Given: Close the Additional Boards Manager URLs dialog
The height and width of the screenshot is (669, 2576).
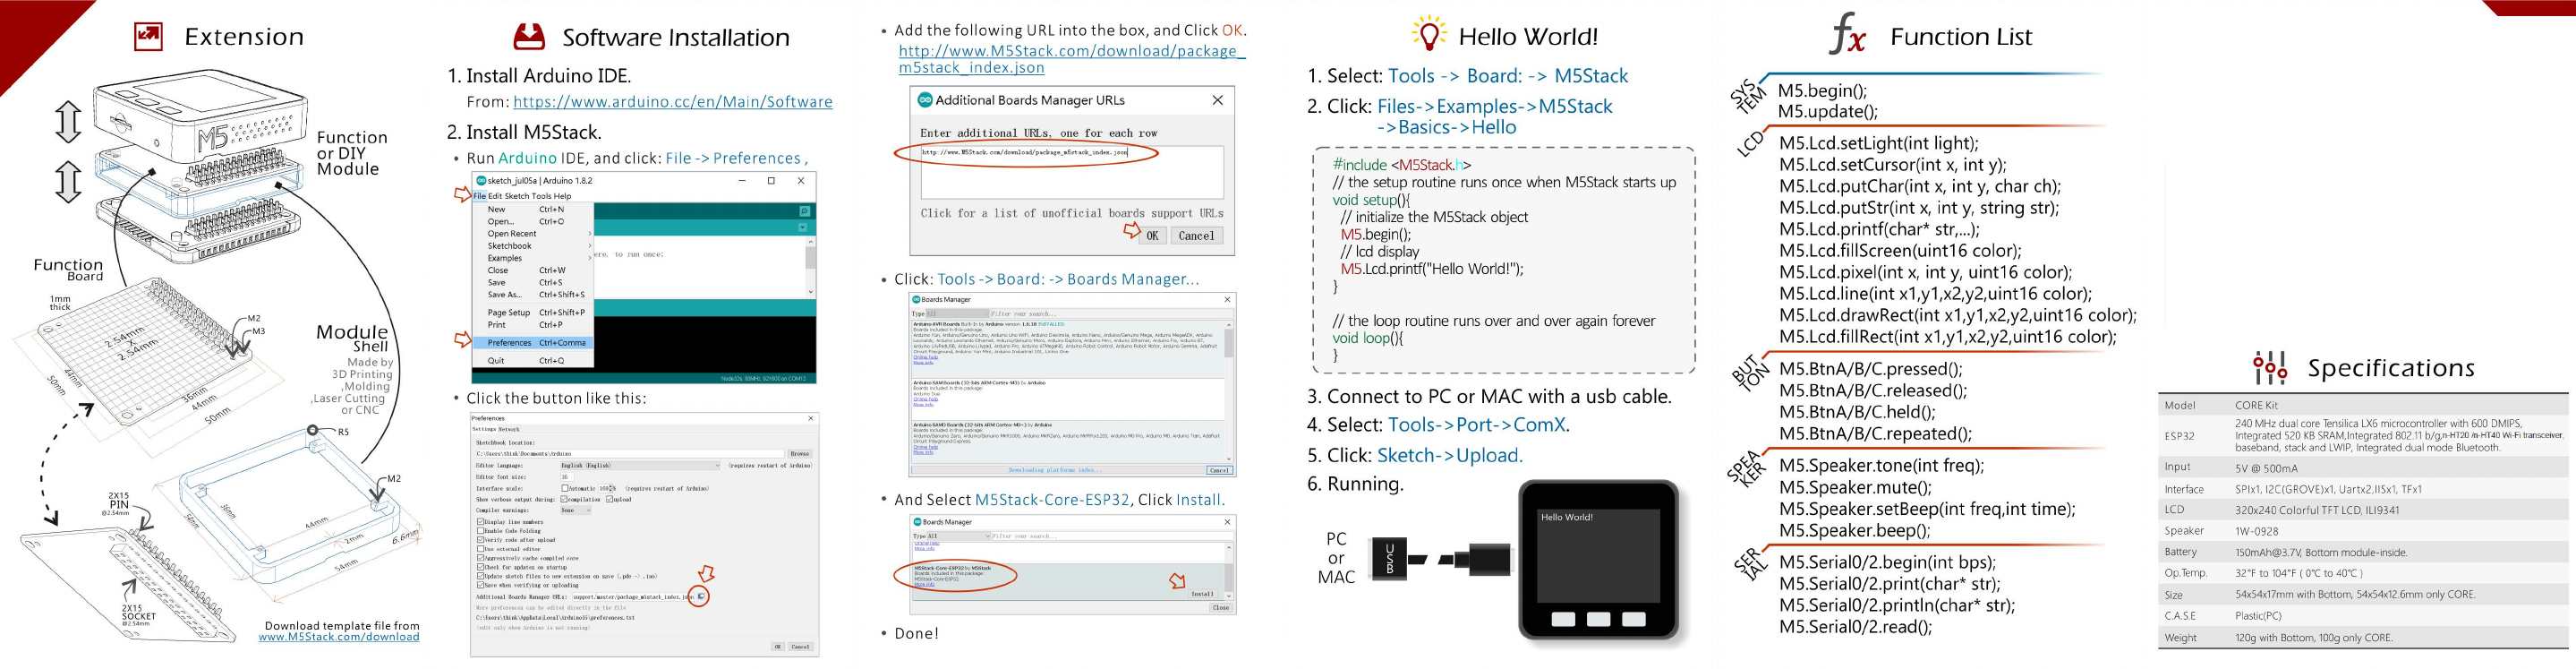Looking at the screenshot, I should point(1217,100).
